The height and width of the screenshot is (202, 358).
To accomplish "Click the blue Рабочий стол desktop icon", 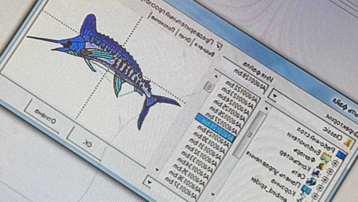I will pos(342,155).
